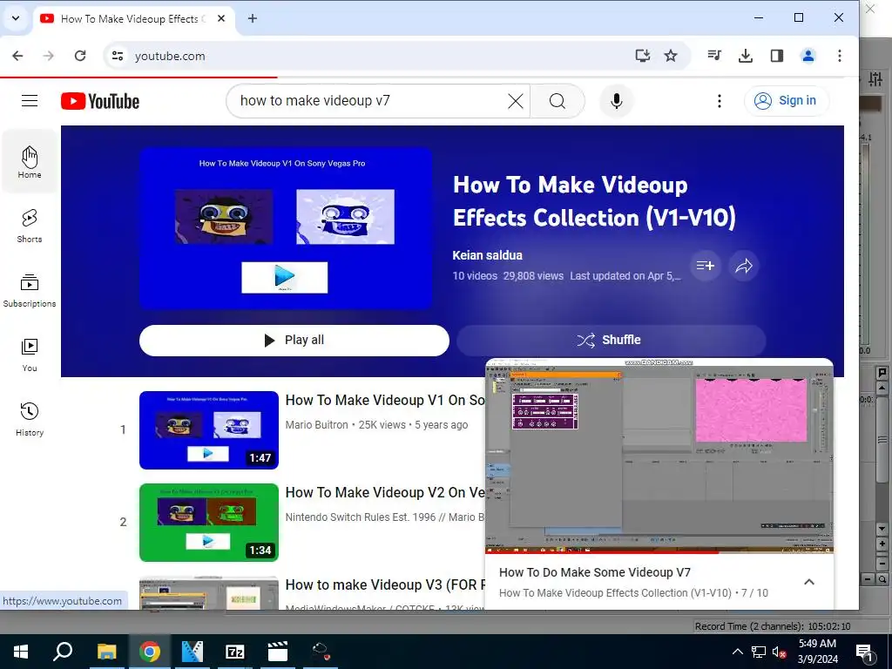Click the Sign in button
Viewport: 892px width, 669px height.
point(786,101)
